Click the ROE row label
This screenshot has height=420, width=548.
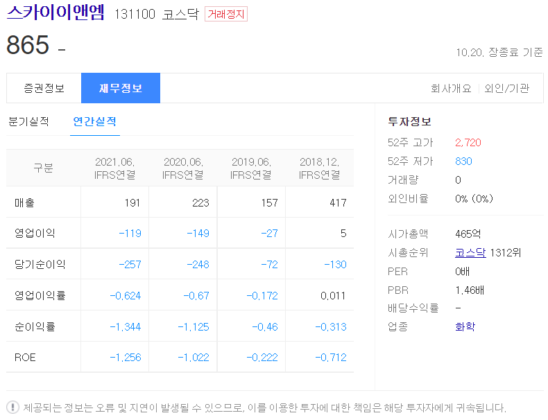click(x=25, y=358)
